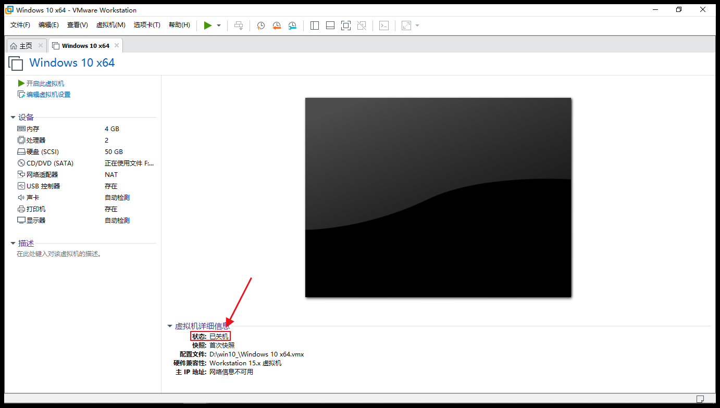Restore down the VMware window
720x408 pixels.
point(679,9)
